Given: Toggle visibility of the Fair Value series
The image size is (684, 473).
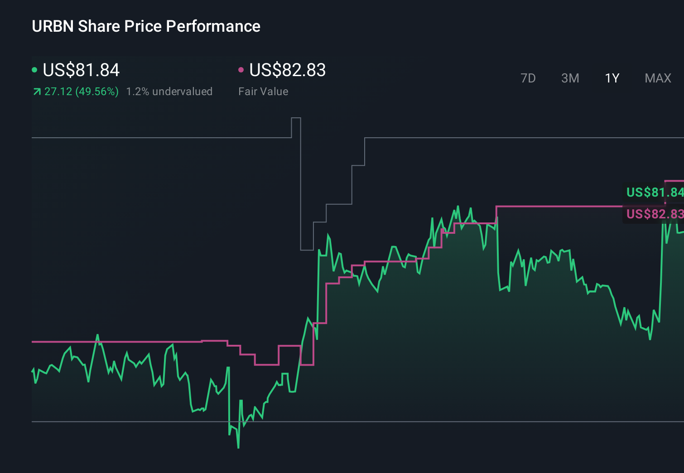Looking at the screenshot, I should click(x=241, y=69).
